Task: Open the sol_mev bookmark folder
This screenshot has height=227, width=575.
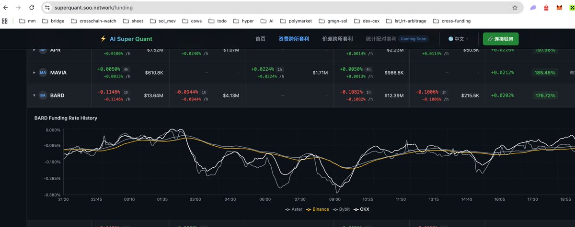Action: pos(163,21)
